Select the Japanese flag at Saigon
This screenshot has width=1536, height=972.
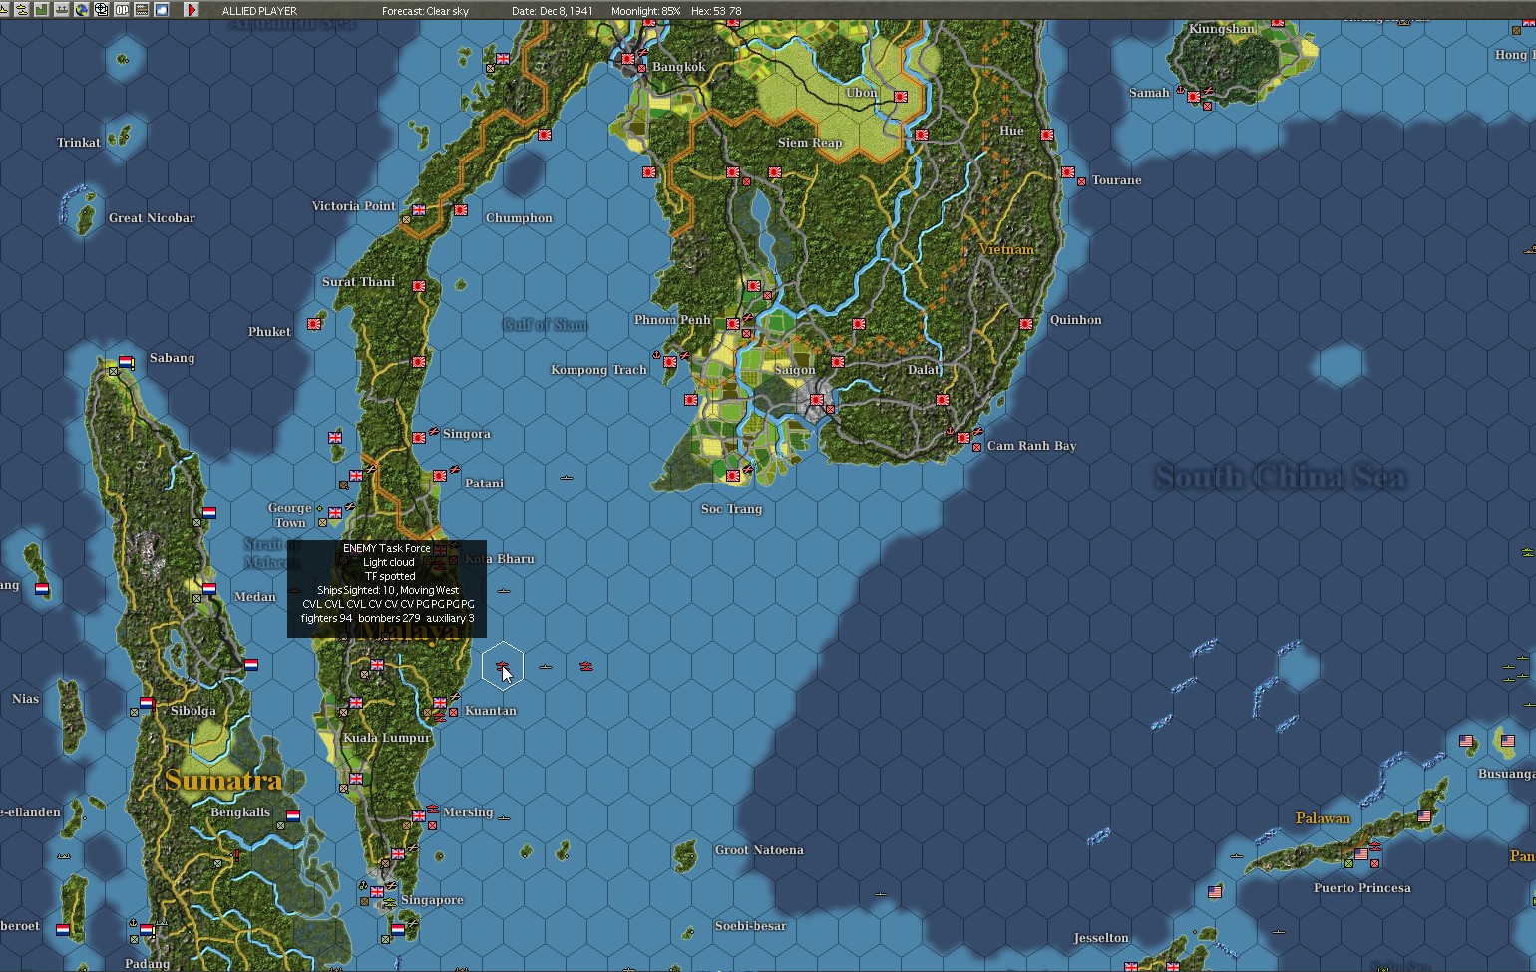pos(817,400)
